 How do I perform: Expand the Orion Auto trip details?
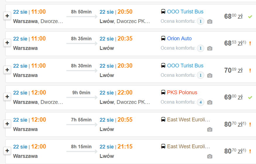pyautogui.click(x=7, y=43)
